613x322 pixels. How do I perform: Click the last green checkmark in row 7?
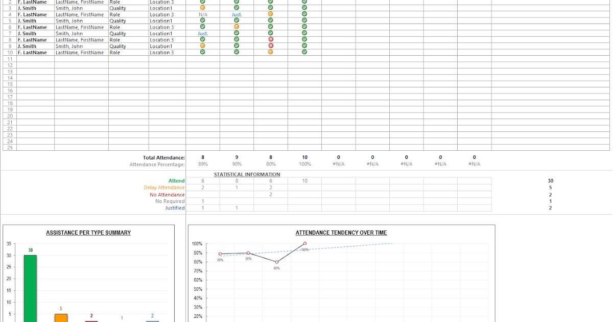304,33
